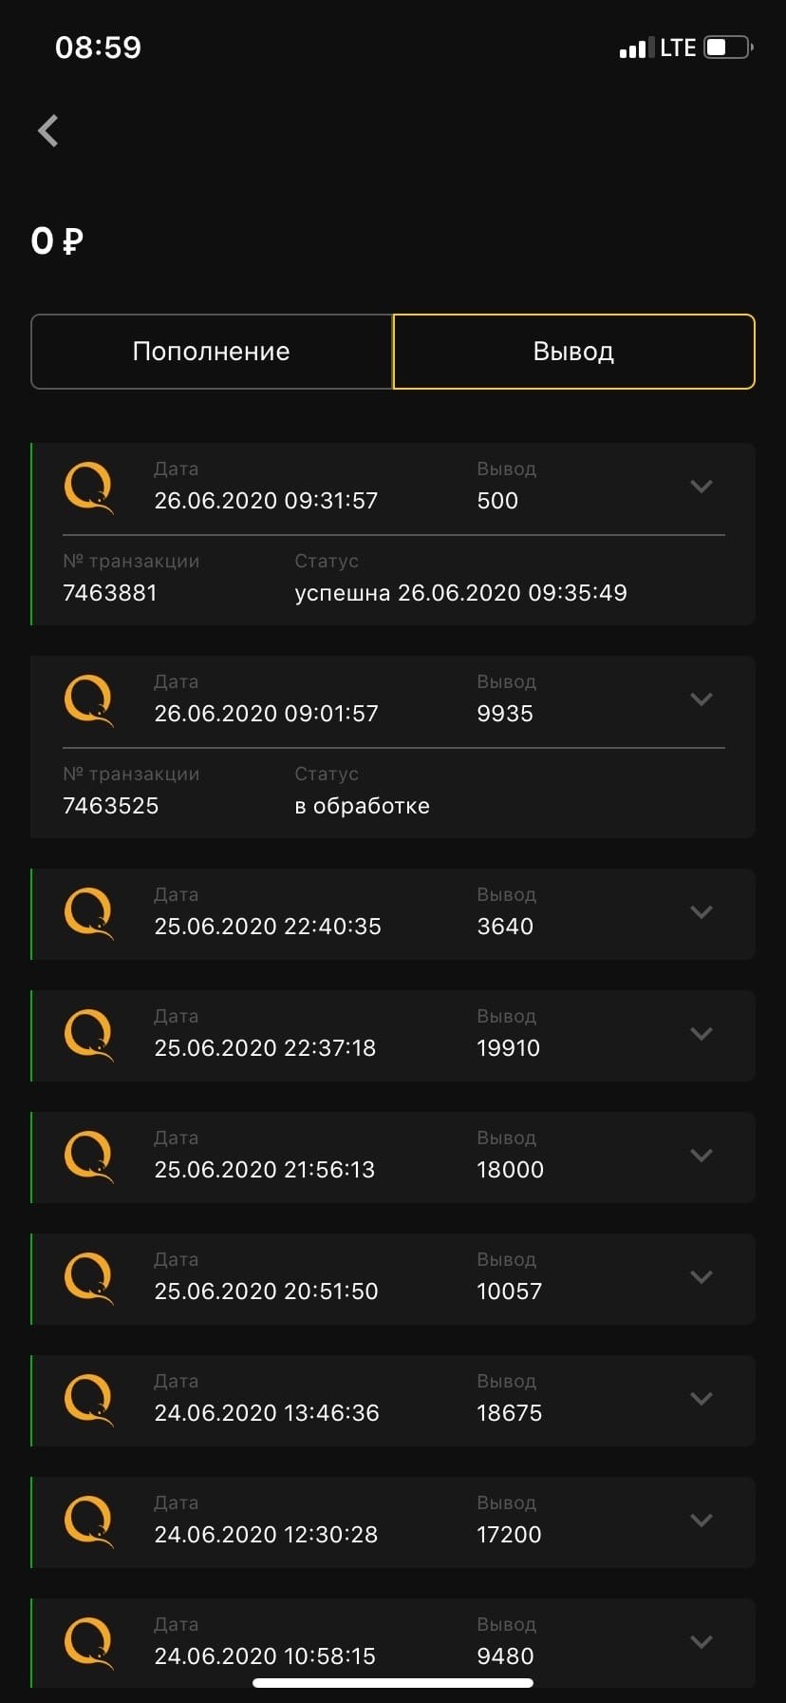Switch to the Пополнение tab
Screen dimensions: 786x1703
click(212, 352)
